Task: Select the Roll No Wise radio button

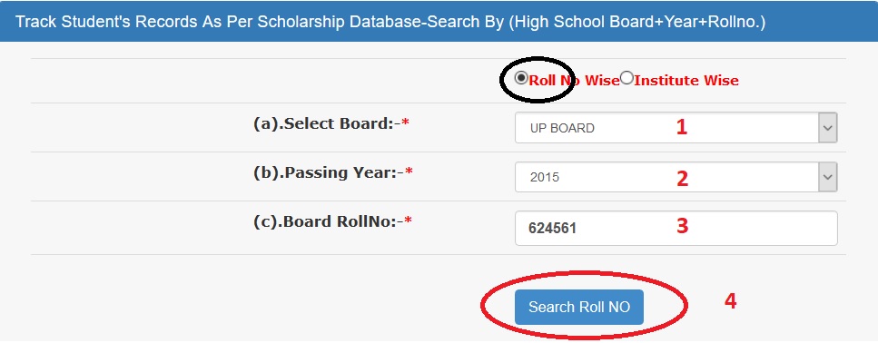Action: pyautogui.click(x=521, y=78)
